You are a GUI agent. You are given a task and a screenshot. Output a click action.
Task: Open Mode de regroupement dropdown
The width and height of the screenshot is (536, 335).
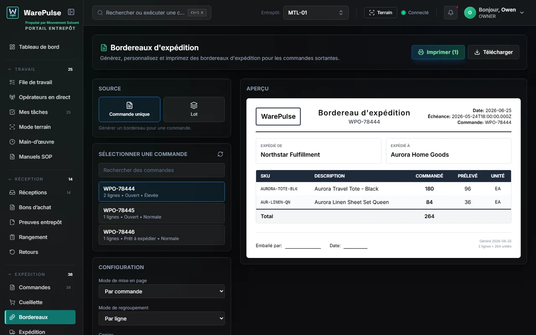coord(162,319)
